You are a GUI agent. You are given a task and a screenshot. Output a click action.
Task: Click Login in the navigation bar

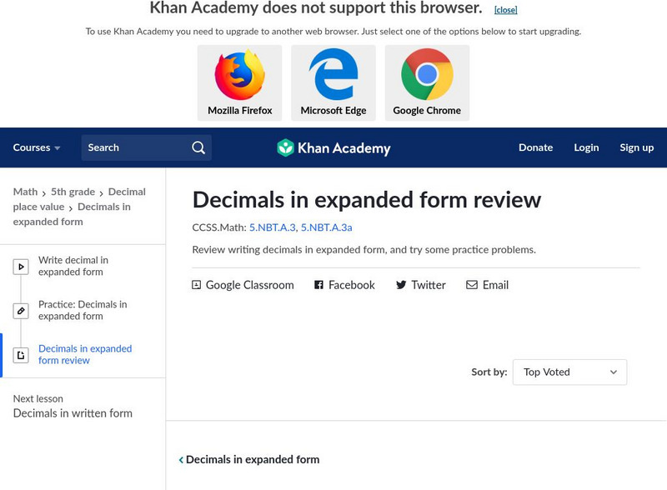click(586, 147)
